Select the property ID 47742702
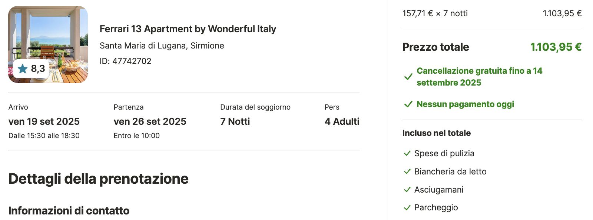The width and height of the screenshot is (593, 220). click(126, 61)
